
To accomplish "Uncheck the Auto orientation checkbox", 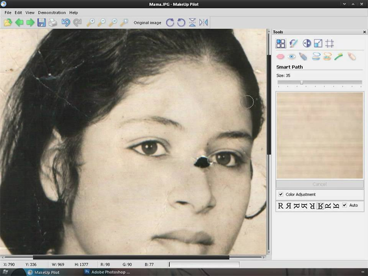I will click(x=345, y=205).
